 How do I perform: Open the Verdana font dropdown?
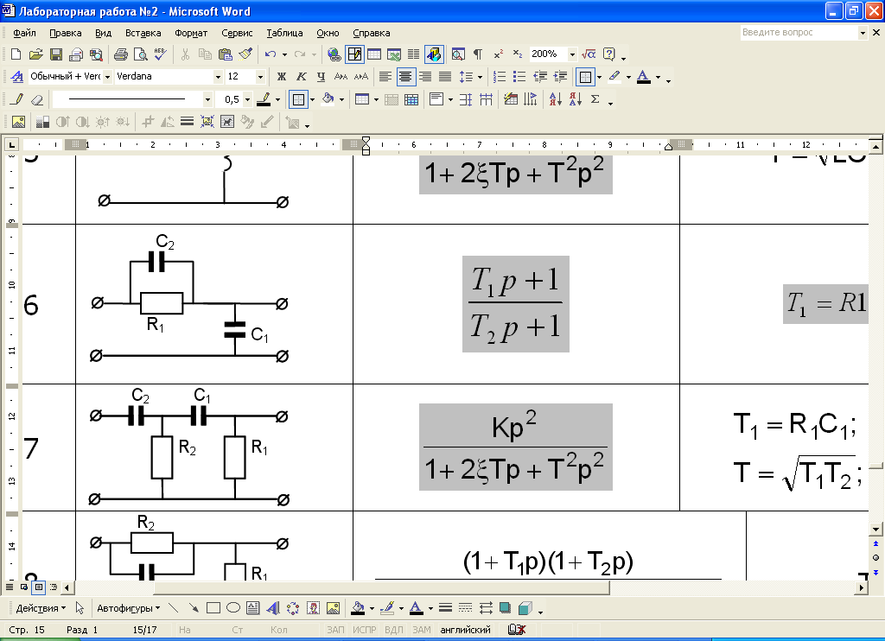218,77
